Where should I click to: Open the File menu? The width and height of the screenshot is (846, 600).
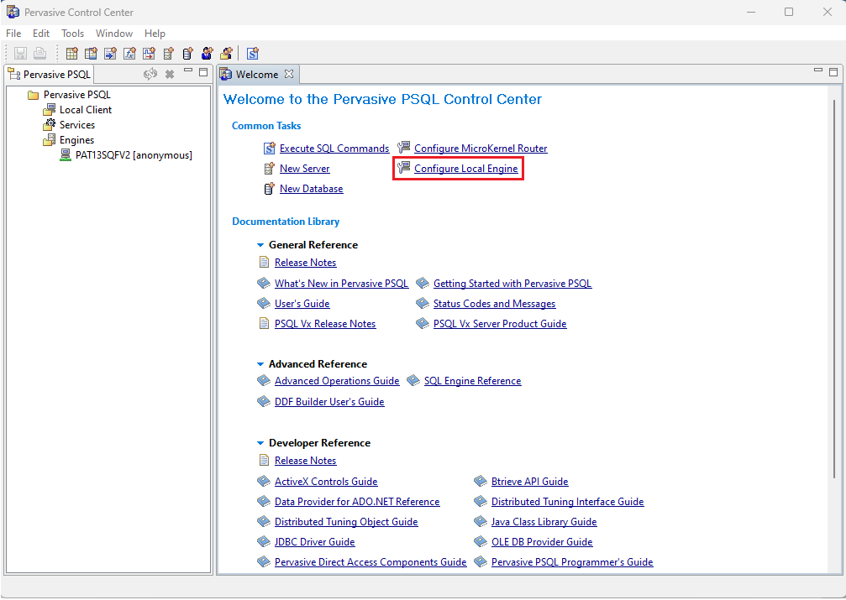[13, 34]
